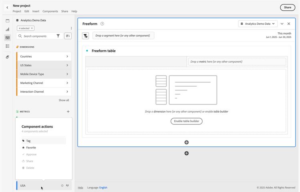Screen dimensions: 300x192
Task: Open the three-dot menu in components panel
Action: [x=71, y=28]
